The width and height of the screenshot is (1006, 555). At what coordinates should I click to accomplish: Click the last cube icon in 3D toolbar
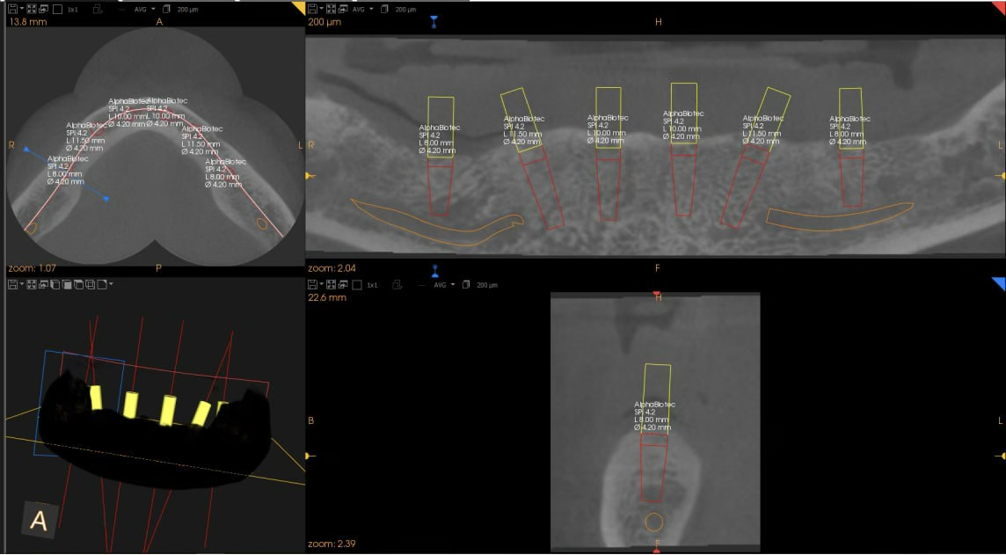[x=101, y=284]
